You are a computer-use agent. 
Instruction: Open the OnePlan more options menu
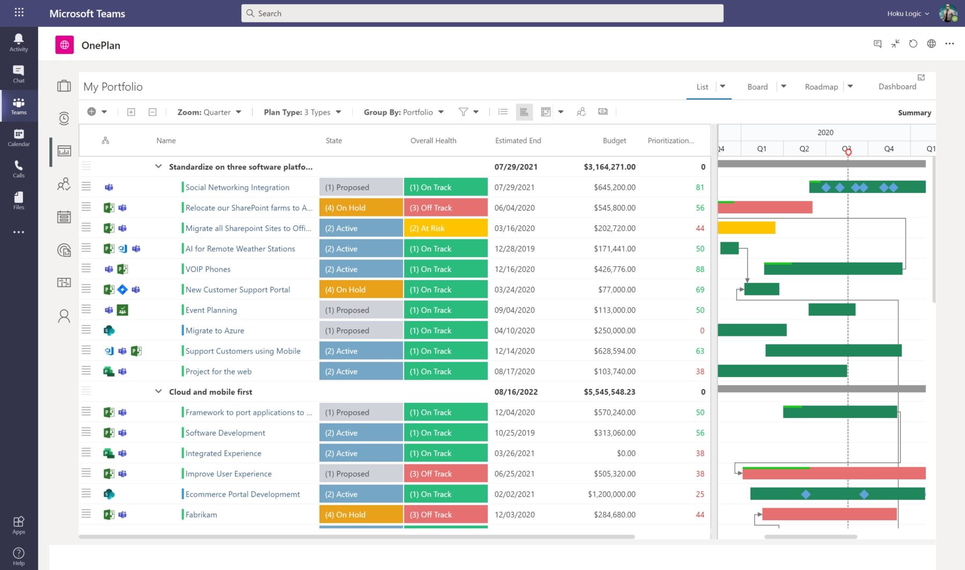(x=949, y=44)
